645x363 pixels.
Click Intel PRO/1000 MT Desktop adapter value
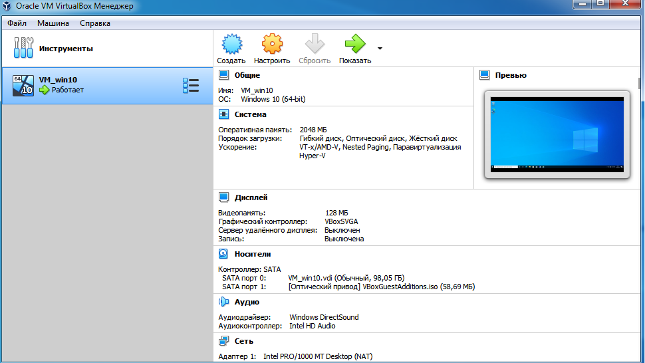tap(318, 356)
